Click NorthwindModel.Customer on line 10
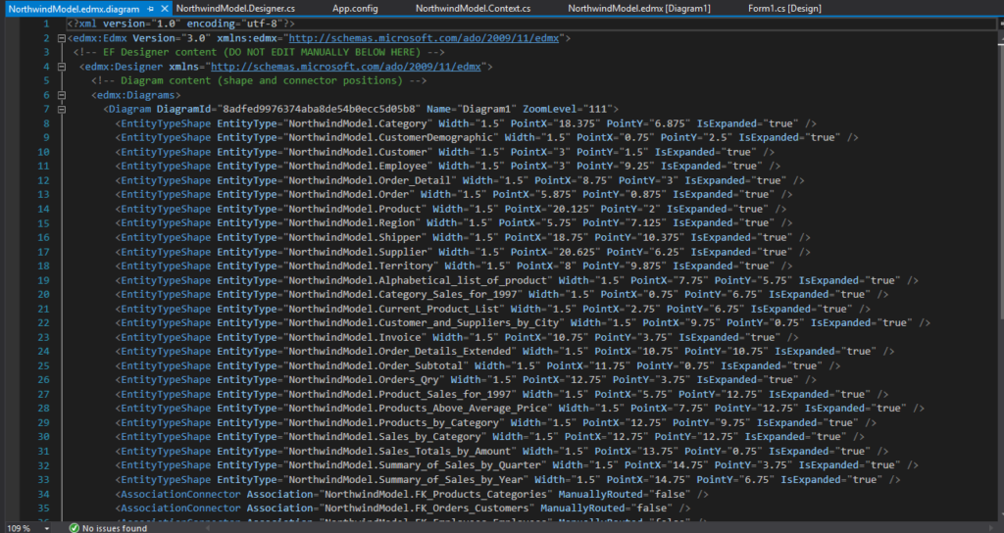 tap(357, 152)
